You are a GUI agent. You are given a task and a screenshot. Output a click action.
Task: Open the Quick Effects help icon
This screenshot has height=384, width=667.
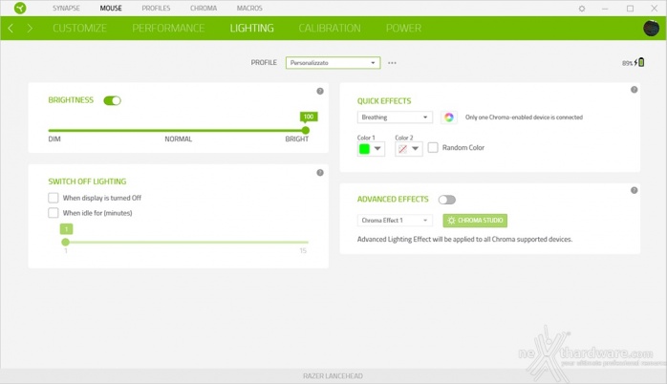click(x=634, y=90)
